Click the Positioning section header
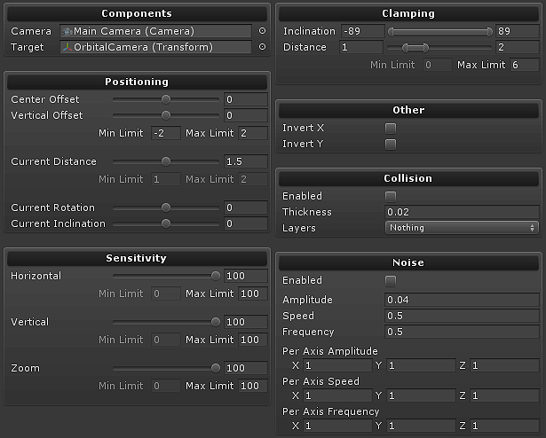The width and height of the screenshot is (546, 438). point(137,82)
